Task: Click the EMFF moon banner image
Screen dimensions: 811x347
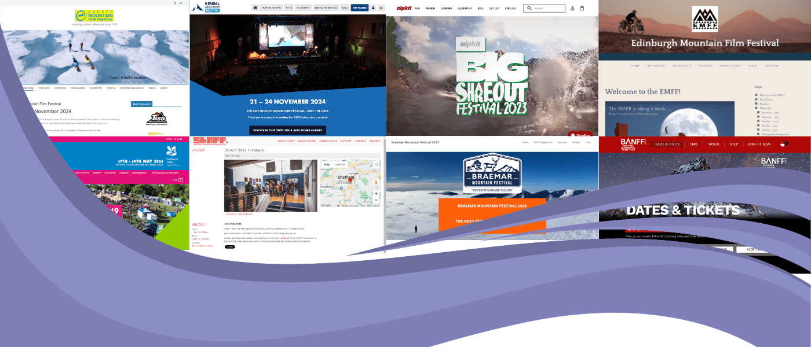Action: coord(670,119)
